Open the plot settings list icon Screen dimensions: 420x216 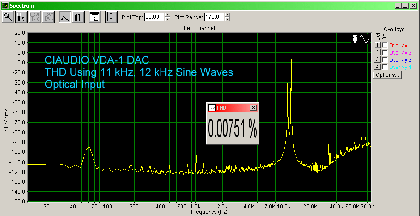click(x=94, y=17)
